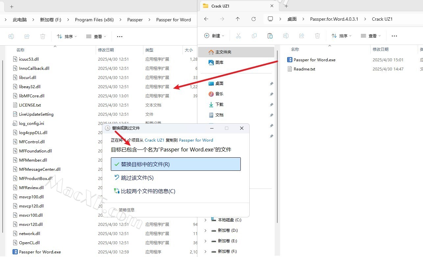423x257 pixels.
Task: Click the share icon in left window toolbar
Action: click(27, 36)
